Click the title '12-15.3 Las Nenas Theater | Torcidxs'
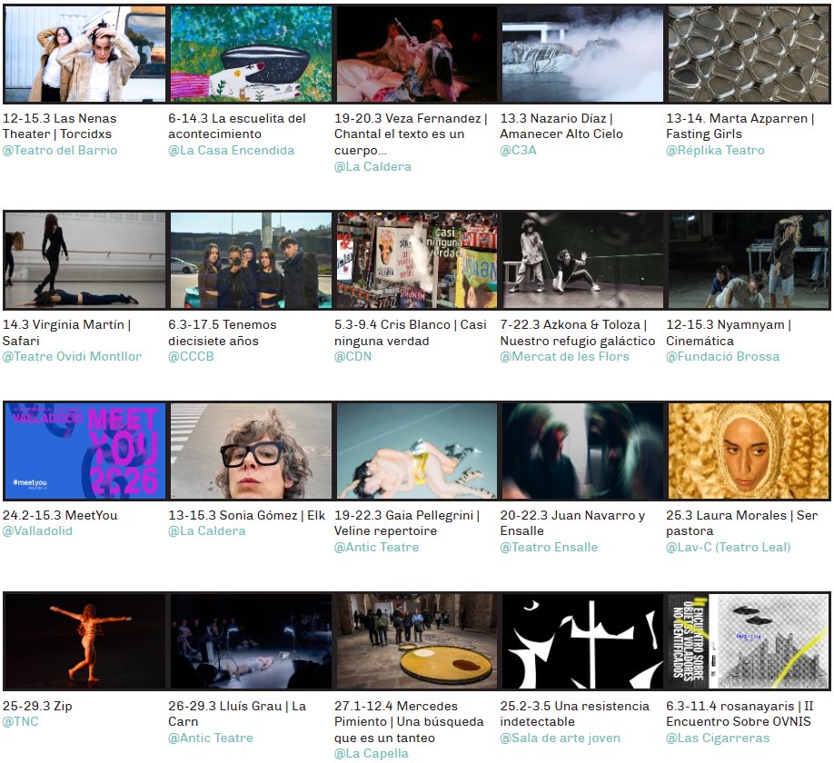 tap(60, 126)
